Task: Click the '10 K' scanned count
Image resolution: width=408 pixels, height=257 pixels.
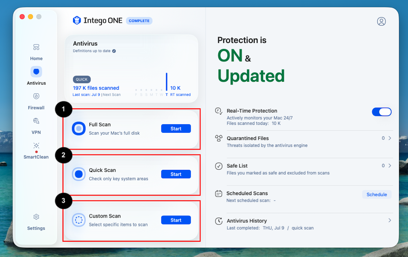Action: click(x=175, y=88)
